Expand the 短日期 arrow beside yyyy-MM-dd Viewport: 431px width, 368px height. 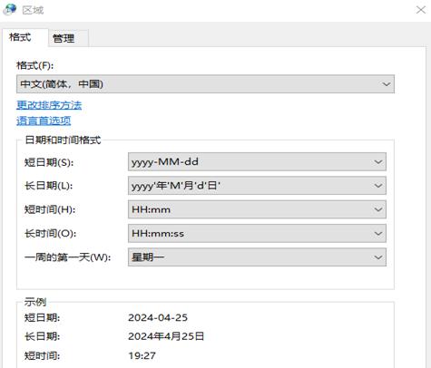click(378, 162)
